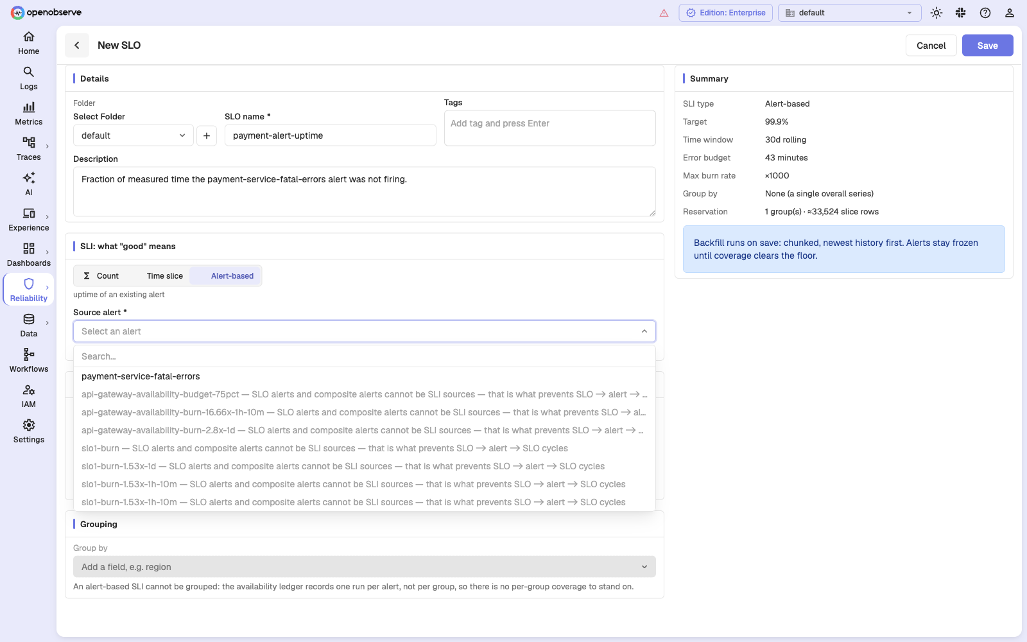Click the red warning triangle icon
The width and height of the screenshot is (1027, 642).
tap(664, 13)
